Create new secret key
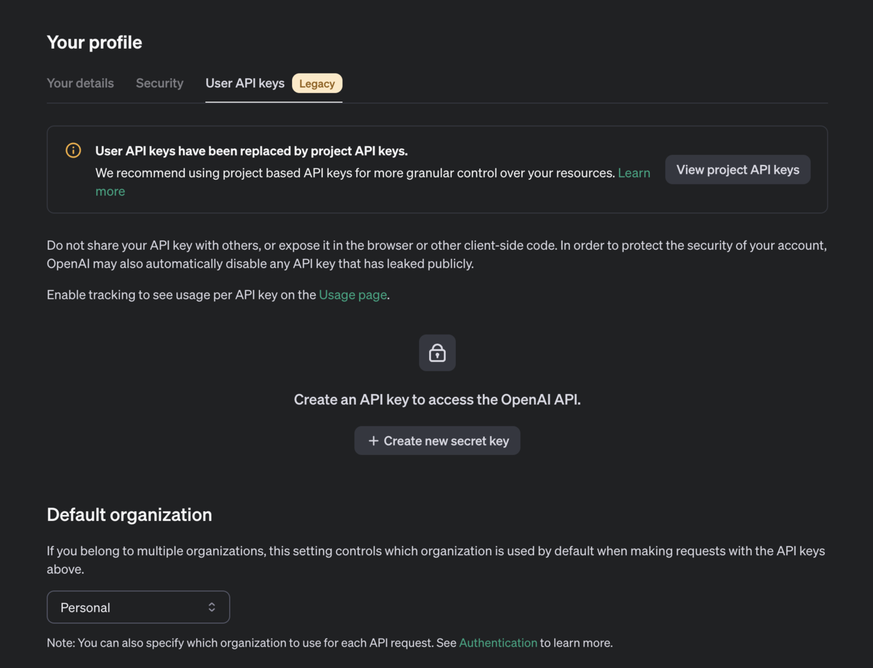This screenshot has width=873, height=668. coord(437,441)
